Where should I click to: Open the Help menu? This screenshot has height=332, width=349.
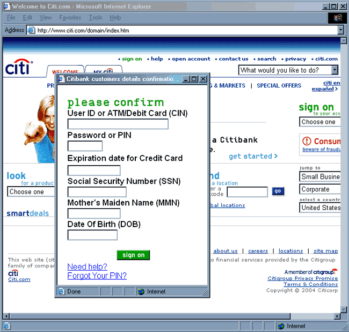[115, 18]
